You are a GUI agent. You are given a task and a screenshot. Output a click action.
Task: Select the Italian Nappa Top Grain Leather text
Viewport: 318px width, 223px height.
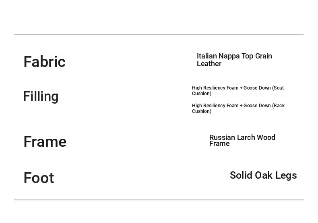[x=234, y=60]
